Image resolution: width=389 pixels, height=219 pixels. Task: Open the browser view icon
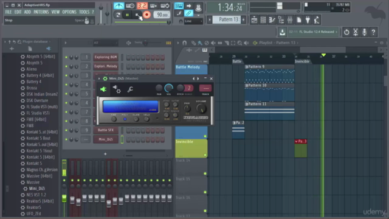(281, 20)
